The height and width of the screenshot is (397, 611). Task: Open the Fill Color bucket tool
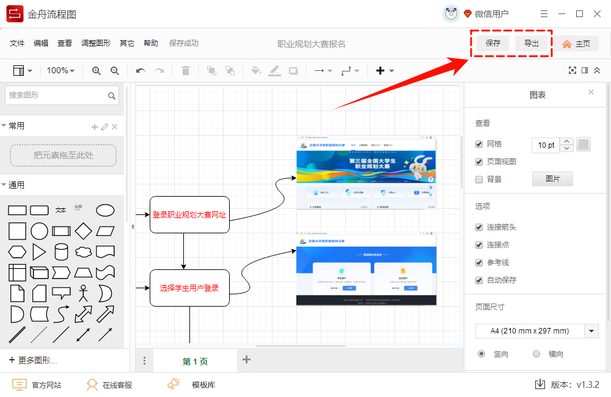pyautogui.click(x=256, y=71)
